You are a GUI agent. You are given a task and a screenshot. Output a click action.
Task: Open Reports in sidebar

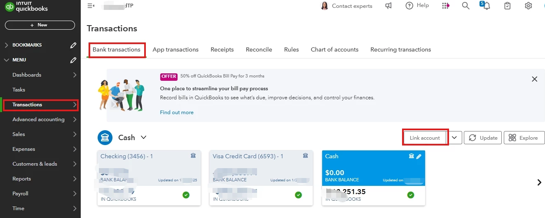coord(21,179)
